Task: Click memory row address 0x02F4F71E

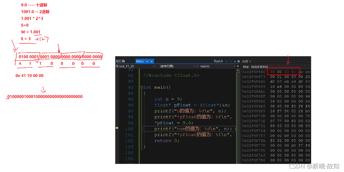Action: click(x=254, y=121)
